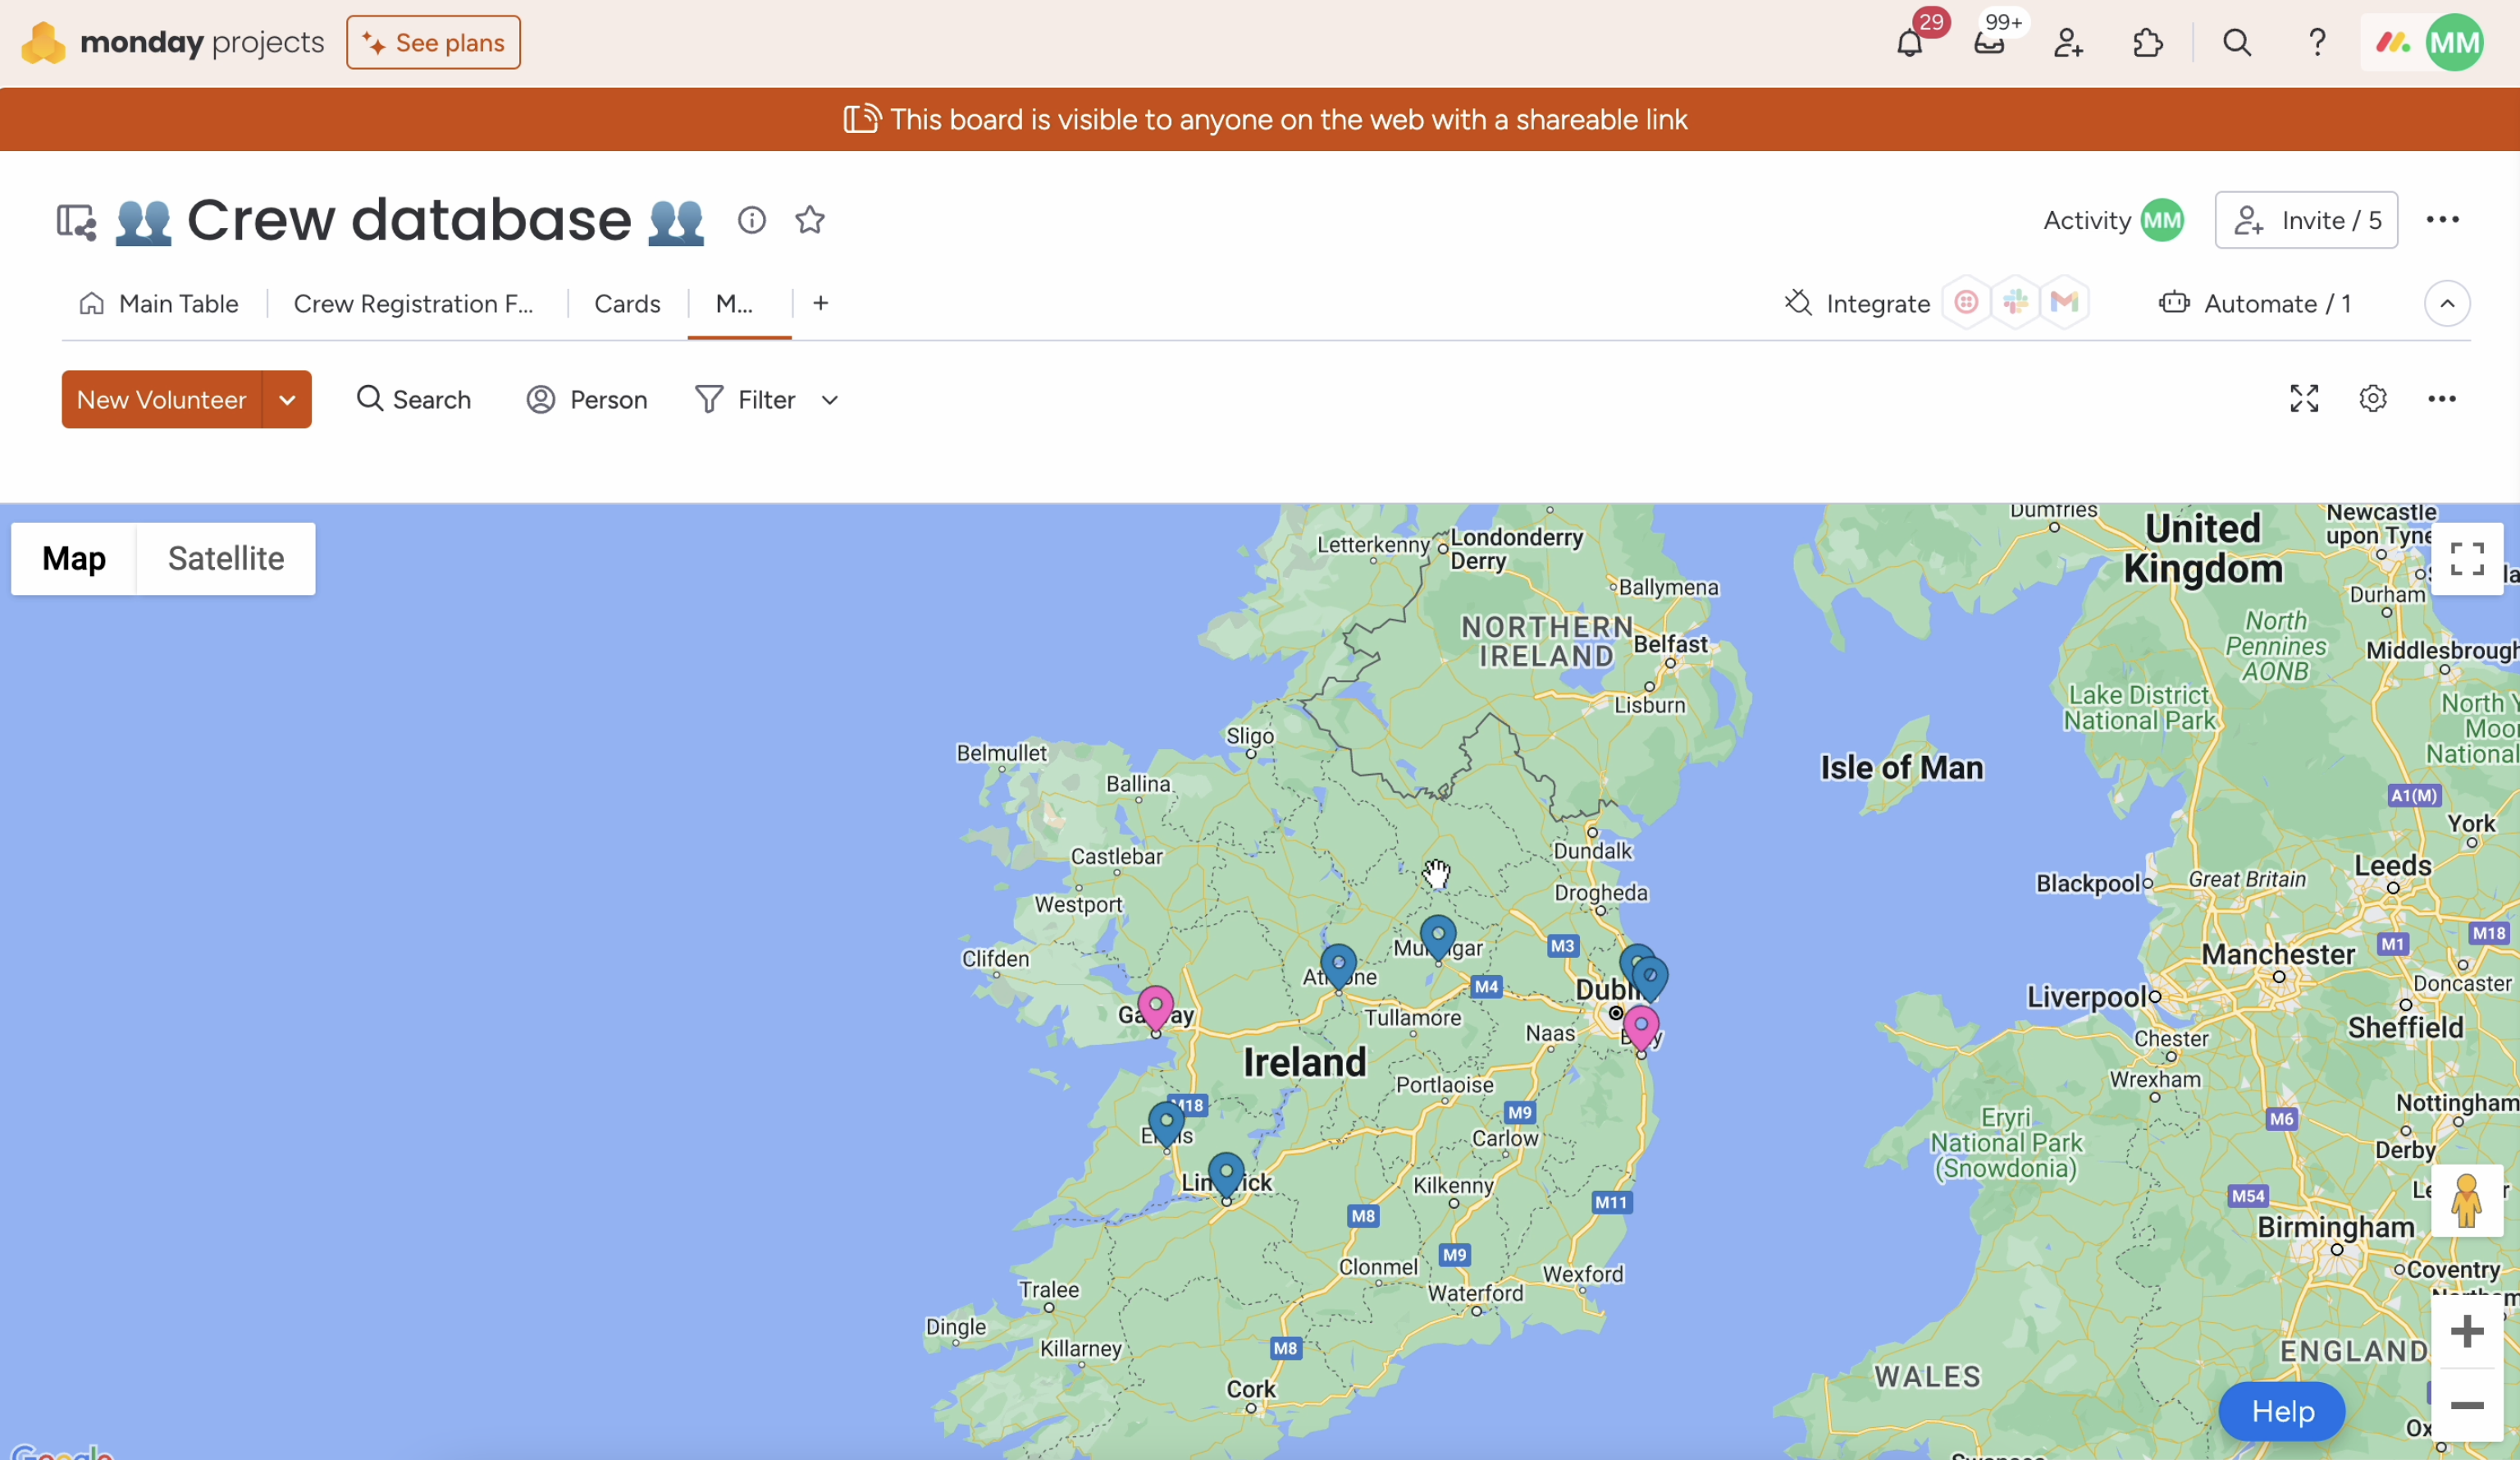Select the Map view type
Image resolution: width=2520 pixels, height=1460 pixels.
click(x=74, y=558)
